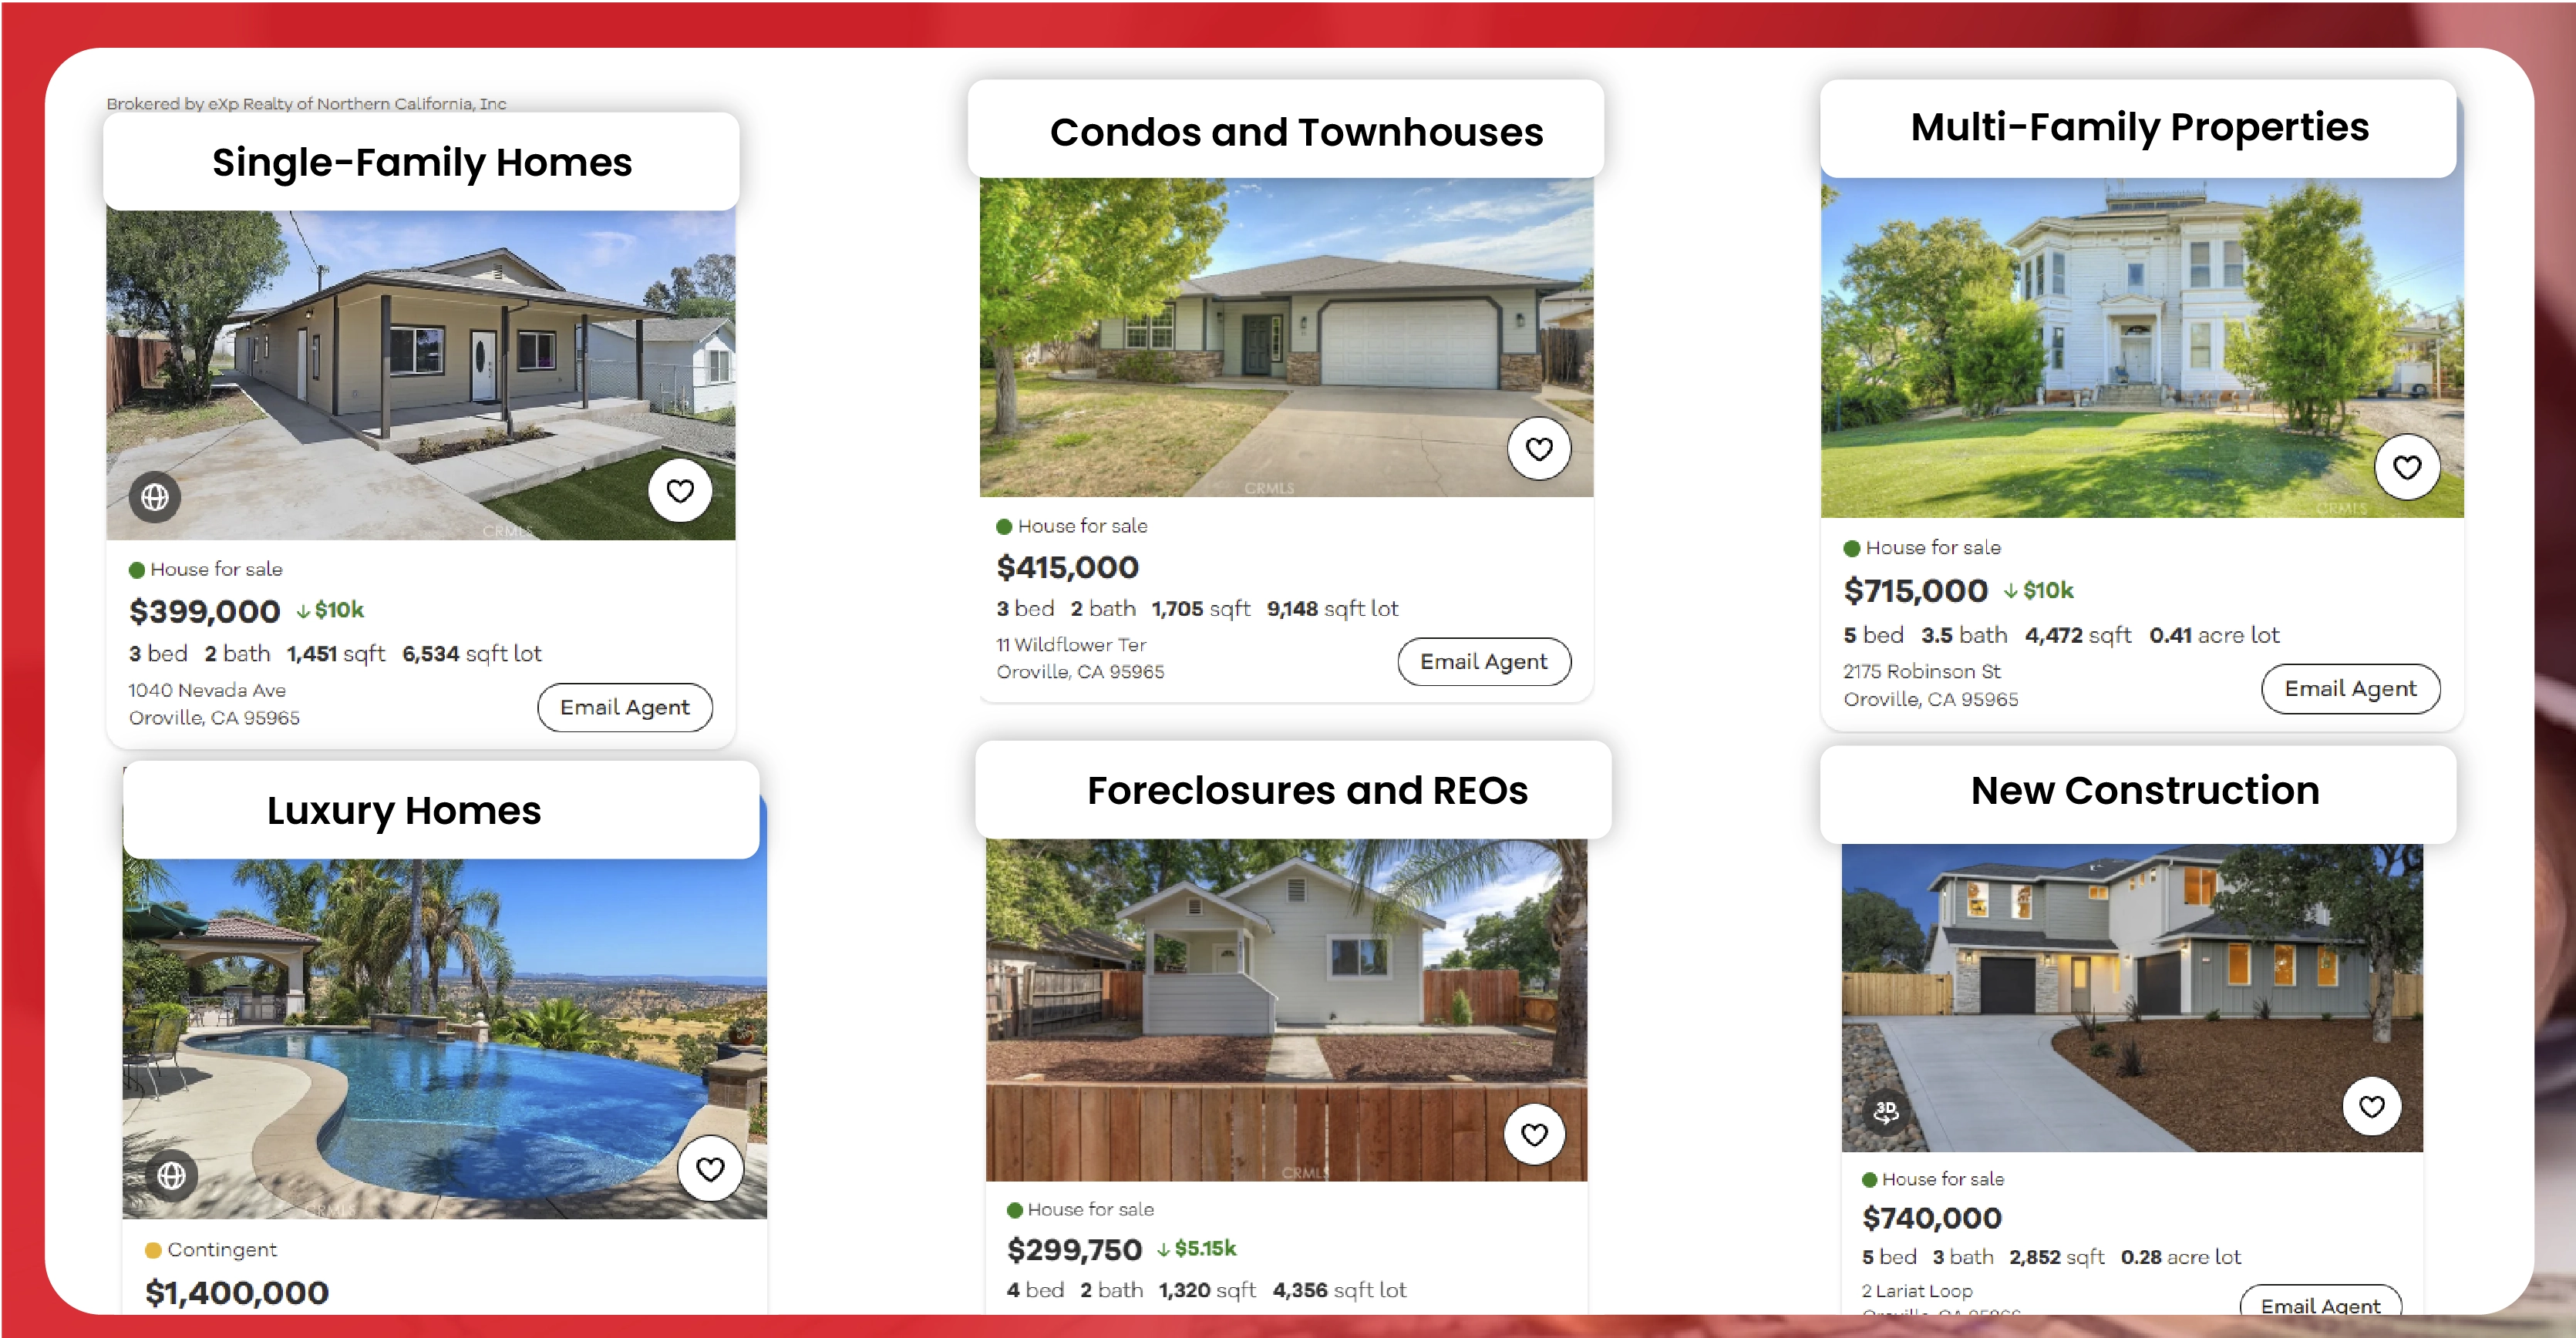2576x1338 pixels.
Task: Toggle favorite heart on Multi-Family Properties listing
Action: (2407, 463)
